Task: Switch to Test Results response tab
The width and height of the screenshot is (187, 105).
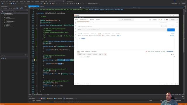Action: point(94,51)
